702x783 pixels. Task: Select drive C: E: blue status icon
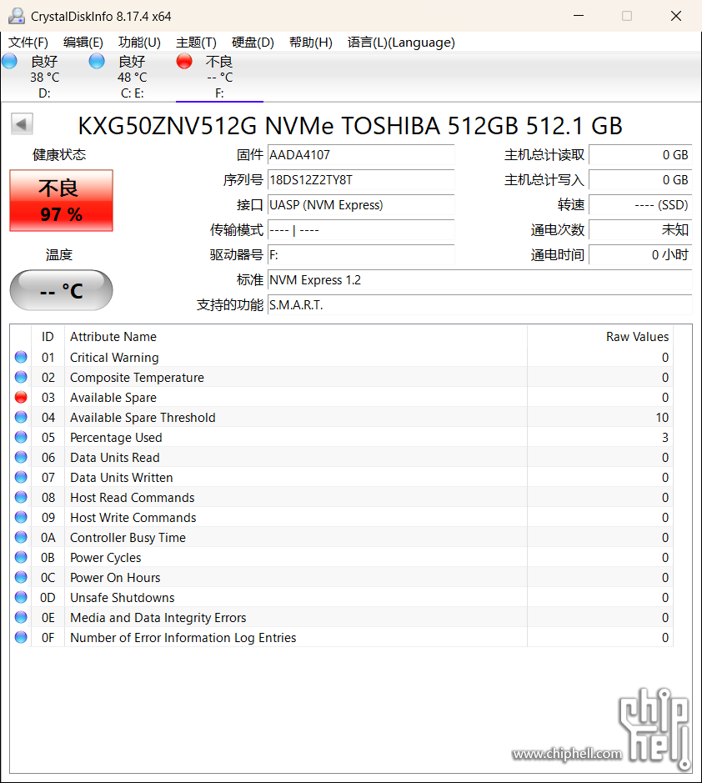pos(97,61)
